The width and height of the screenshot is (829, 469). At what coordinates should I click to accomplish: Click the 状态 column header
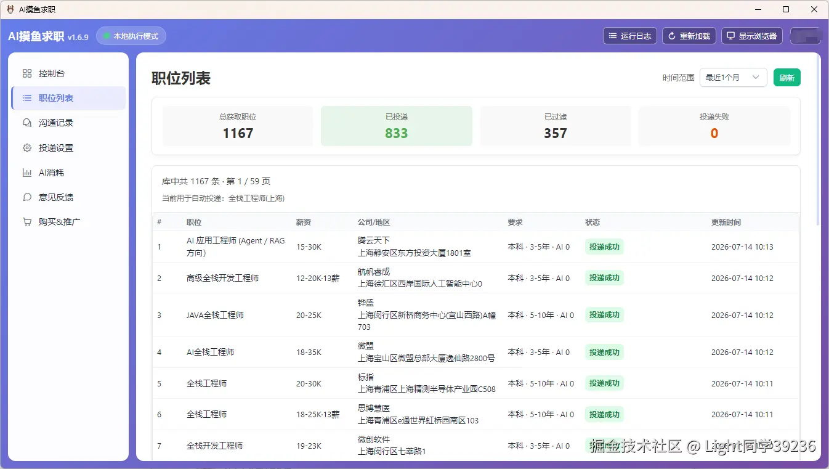tap(592, 222)
